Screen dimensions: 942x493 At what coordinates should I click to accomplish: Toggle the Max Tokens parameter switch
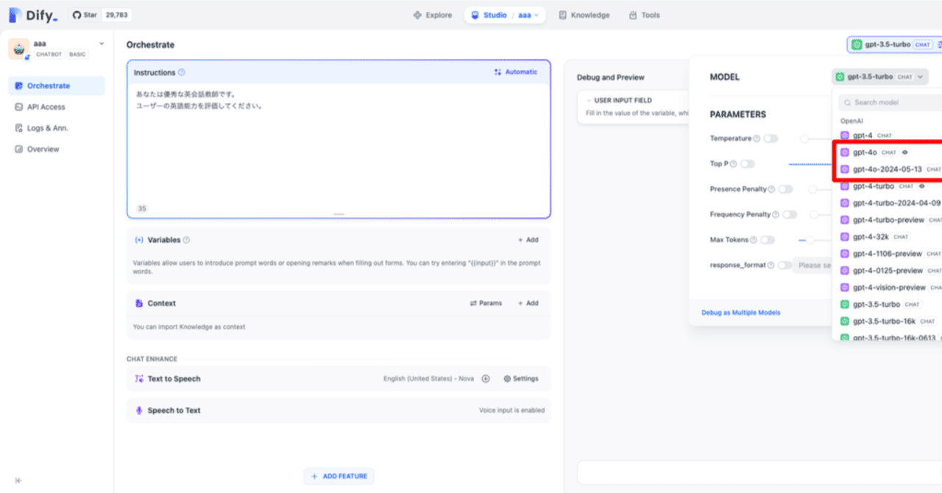(x=768, y=240)
